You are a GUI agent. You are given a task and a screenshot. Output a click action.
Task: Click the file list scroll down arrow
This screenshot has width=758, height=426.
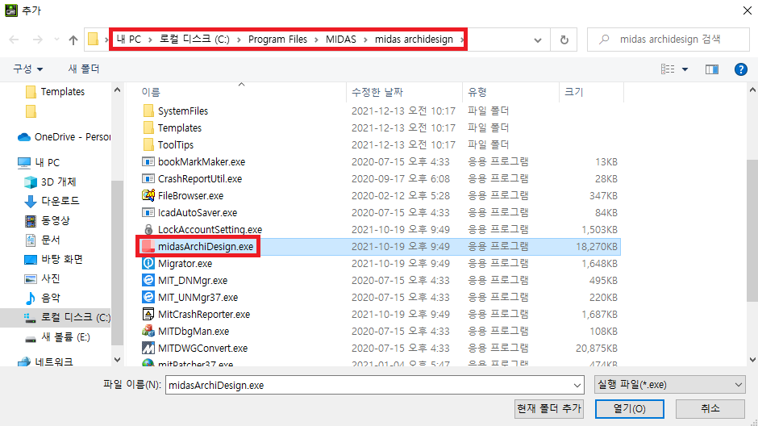click(x=752, y=360)
